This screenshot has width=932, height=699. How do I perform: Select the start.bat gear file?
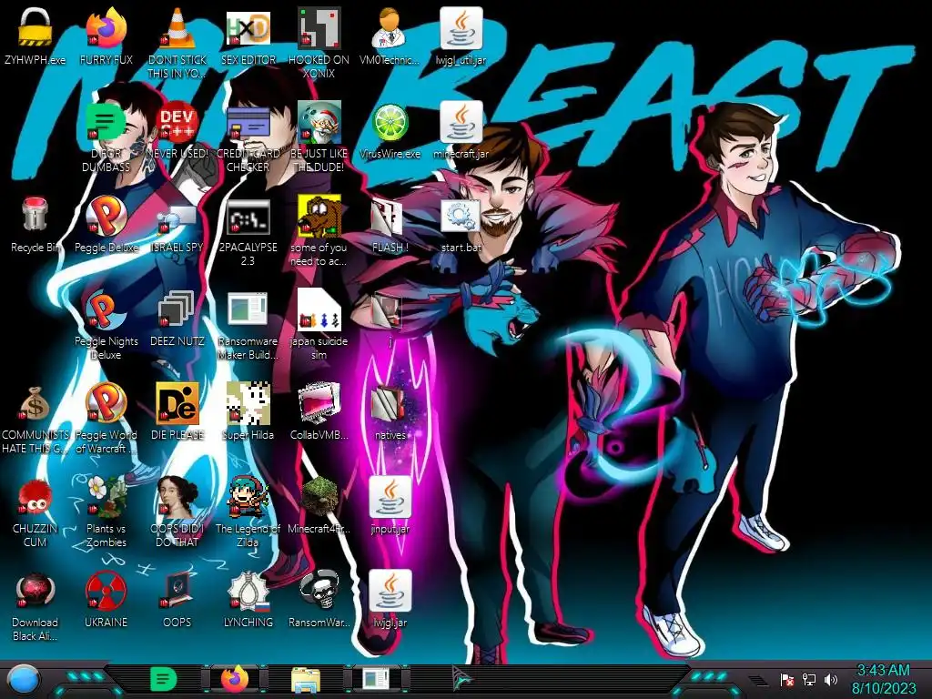point(461,215)
